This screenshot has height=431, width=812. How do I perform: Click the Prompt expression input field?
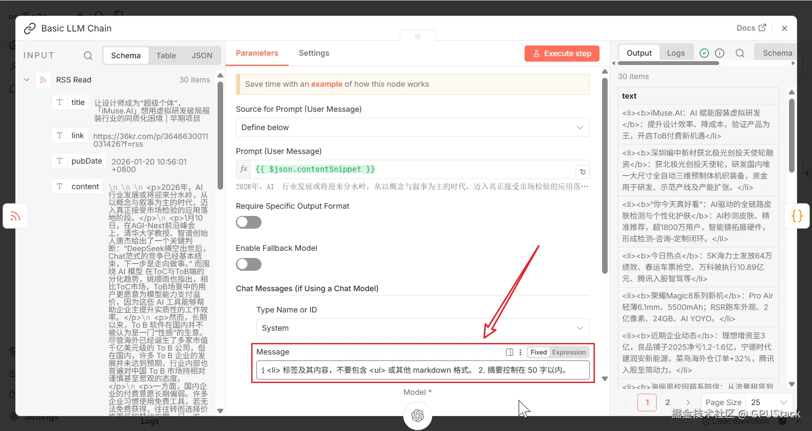(x=413, y=169)
